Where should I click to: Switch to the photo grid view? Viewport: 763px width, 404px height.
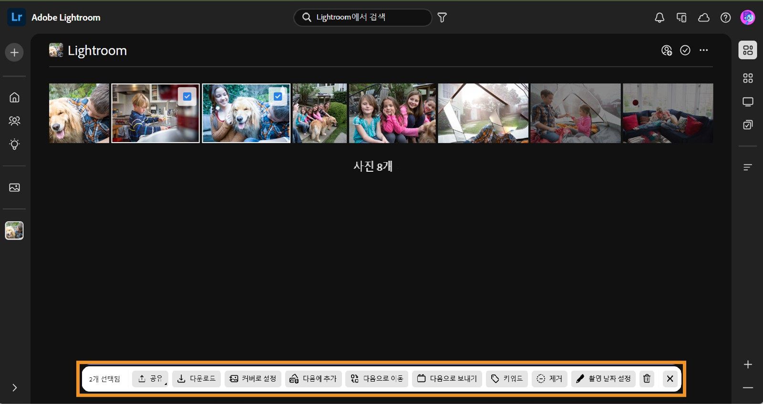click(x=748, y=50)
